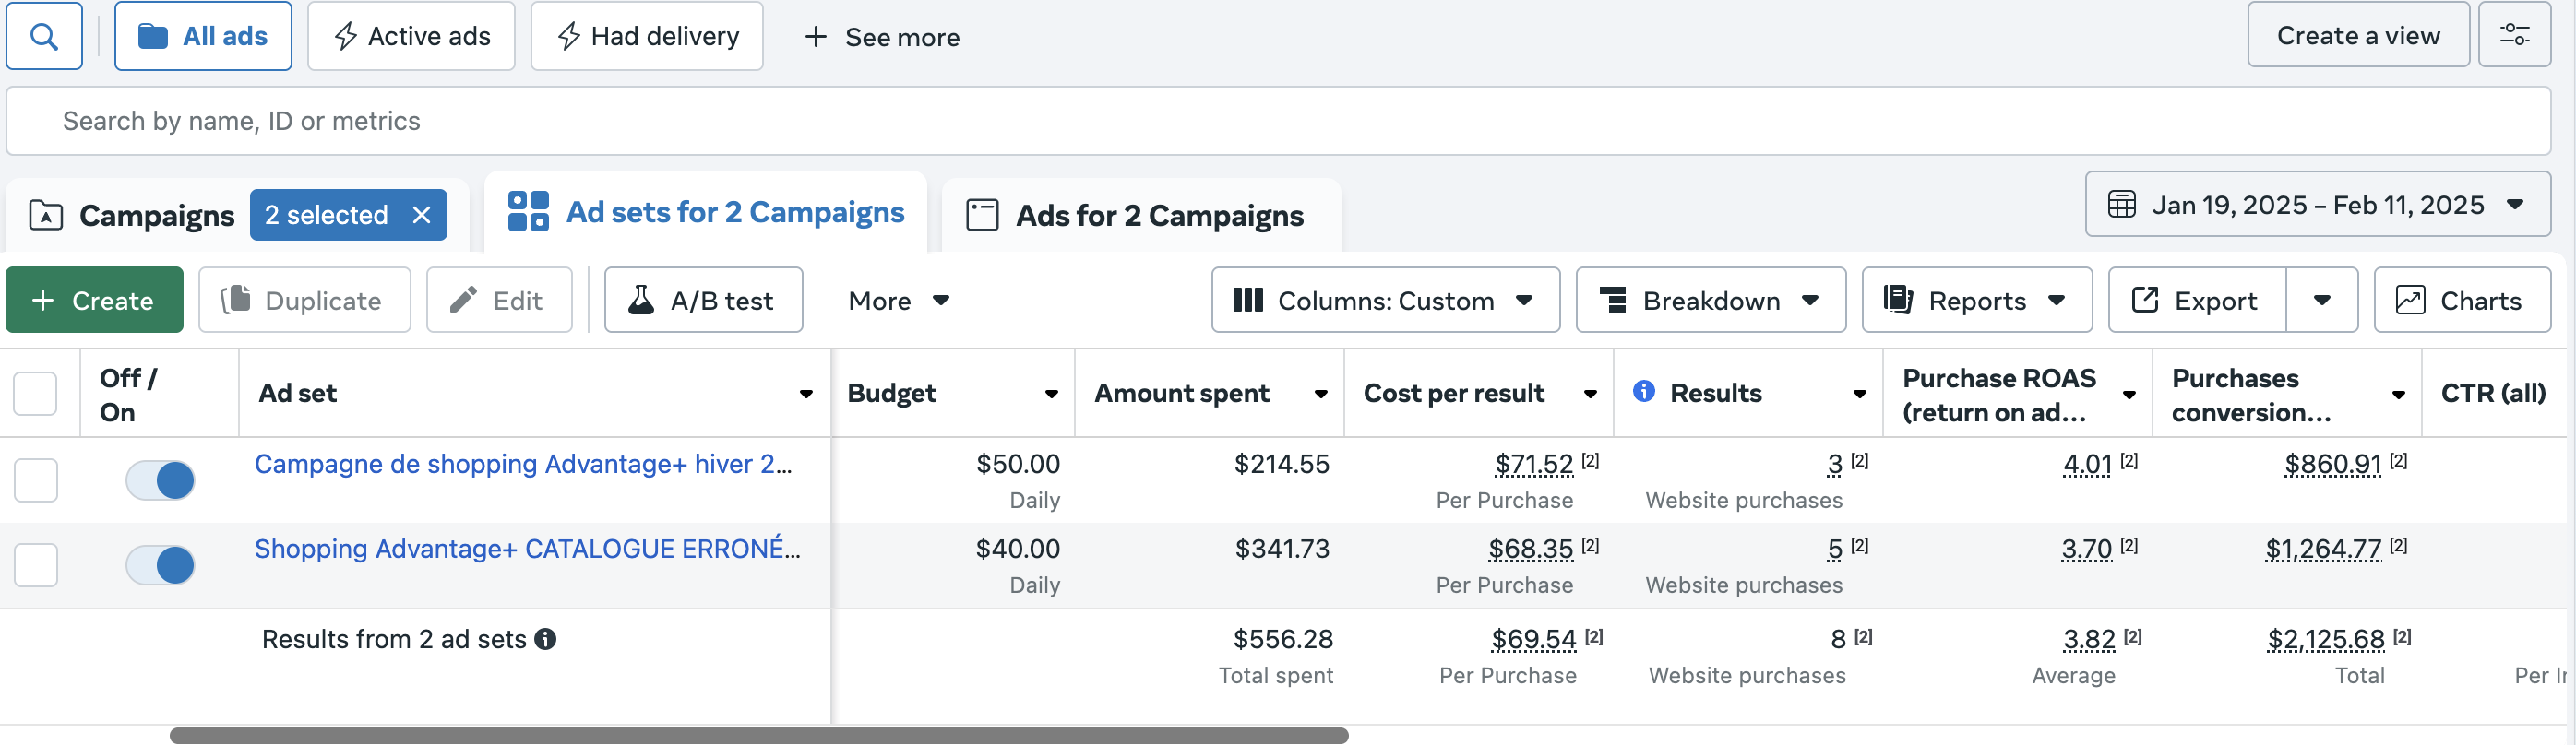Click info icon next to Results from 2 ad sets
The height and width of the screenshot is (745, 2576).
tap(545, 639)
